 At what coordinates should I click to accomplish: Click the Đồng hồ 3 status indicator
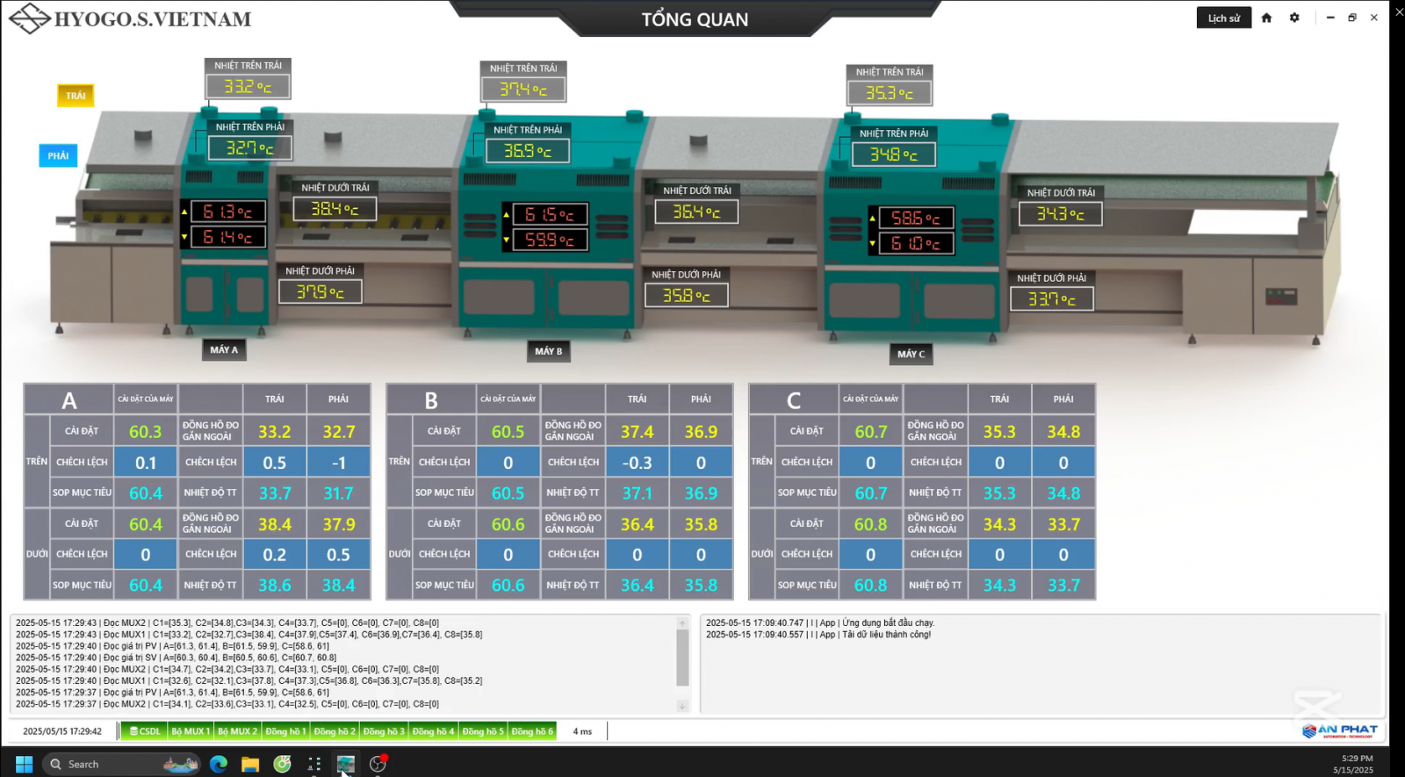(384, 731)
